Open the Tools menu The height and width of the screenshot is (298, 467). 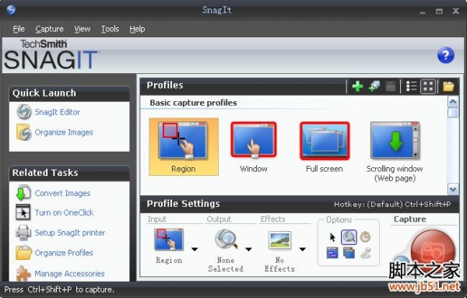pyautogui.click(x=110, y=29)
